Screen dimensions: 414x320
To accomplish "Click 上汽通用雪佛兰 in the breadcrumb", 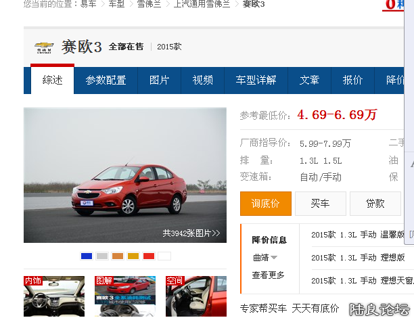I will (x=202, y=4).
